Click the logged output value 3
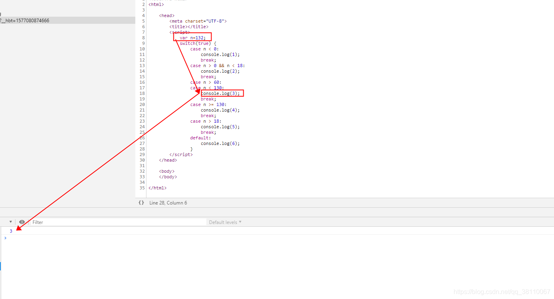The image size is (554, 299). click(11, 231)
